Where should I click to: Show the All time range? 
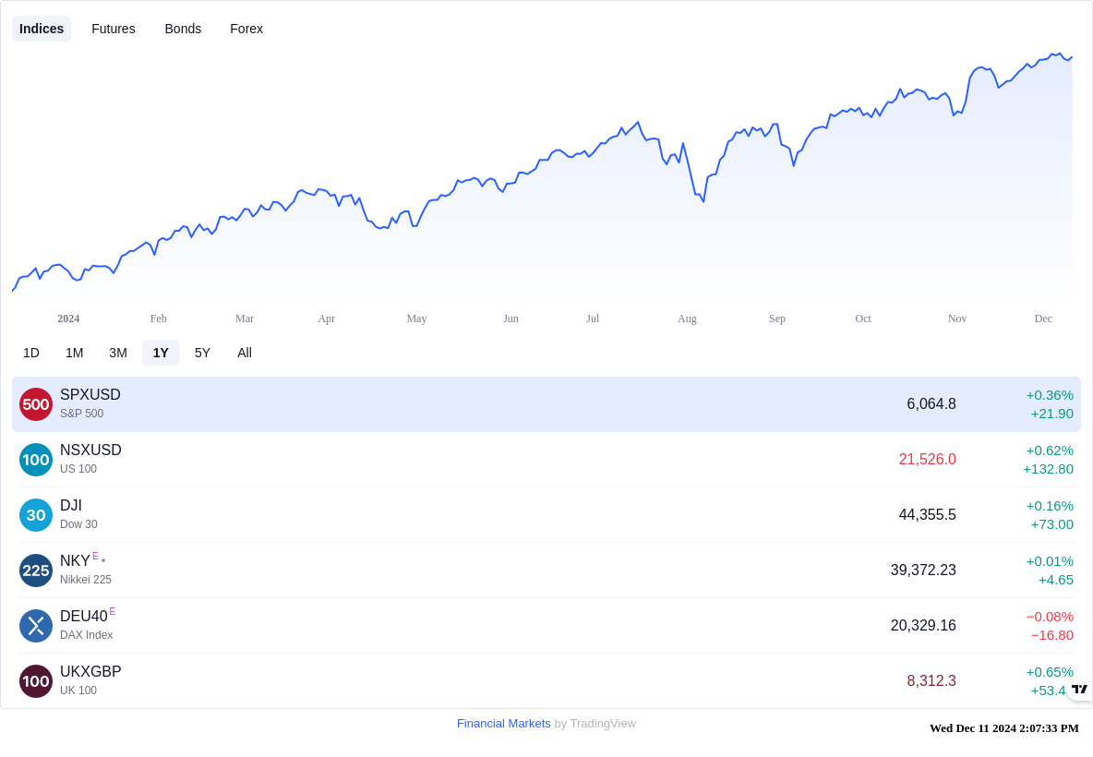[x=245, y=353]
